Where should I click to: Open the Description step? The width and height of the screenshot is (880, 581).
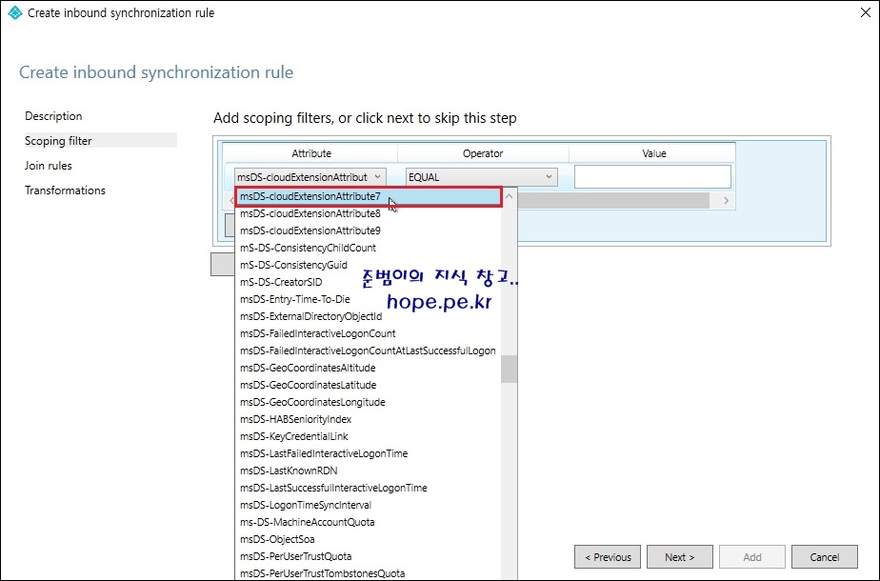[x=53, y=116]
